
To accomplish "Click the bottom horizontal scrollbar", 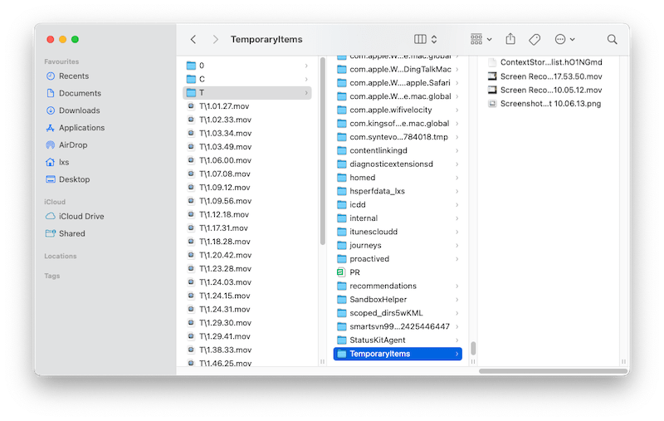I will tap(552, 371).
